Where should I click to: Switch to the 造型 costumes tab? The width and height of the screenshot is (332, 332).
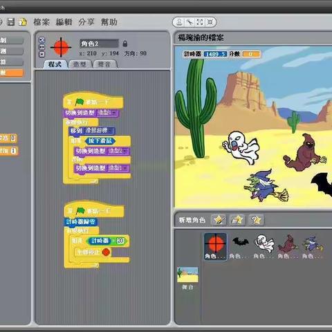point(80,64)
